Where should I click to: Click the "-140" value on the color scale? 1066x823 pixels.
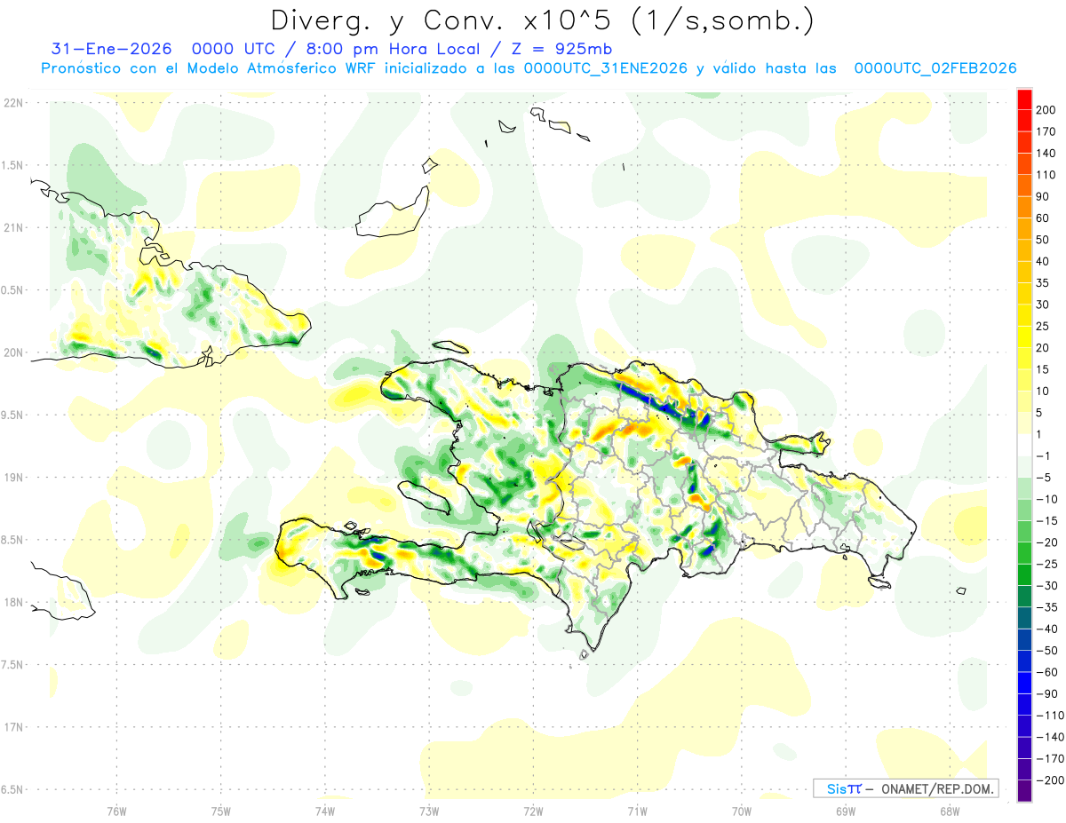click(1050, 737)
